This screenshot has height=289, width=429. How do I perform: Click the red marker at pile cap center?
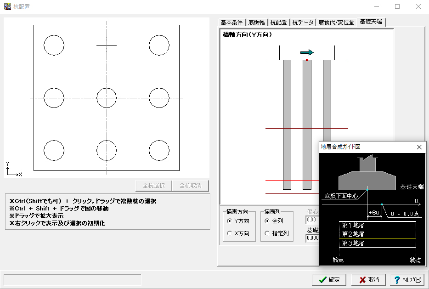point(307,60)
